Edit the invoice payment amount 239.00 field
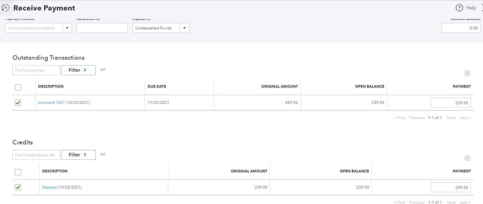 [450, 102]
